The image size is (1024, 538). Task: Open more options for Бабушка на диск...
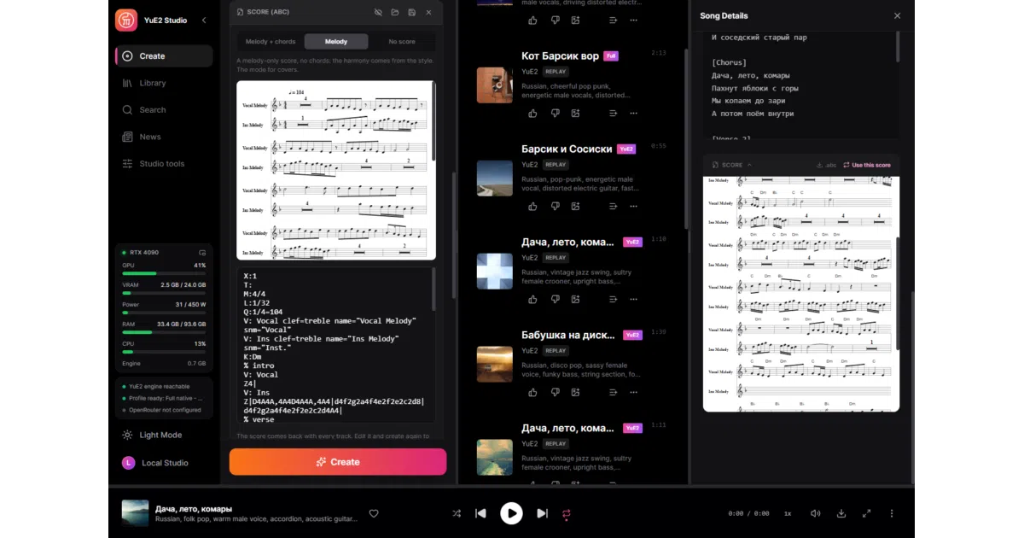coord(633,392)
